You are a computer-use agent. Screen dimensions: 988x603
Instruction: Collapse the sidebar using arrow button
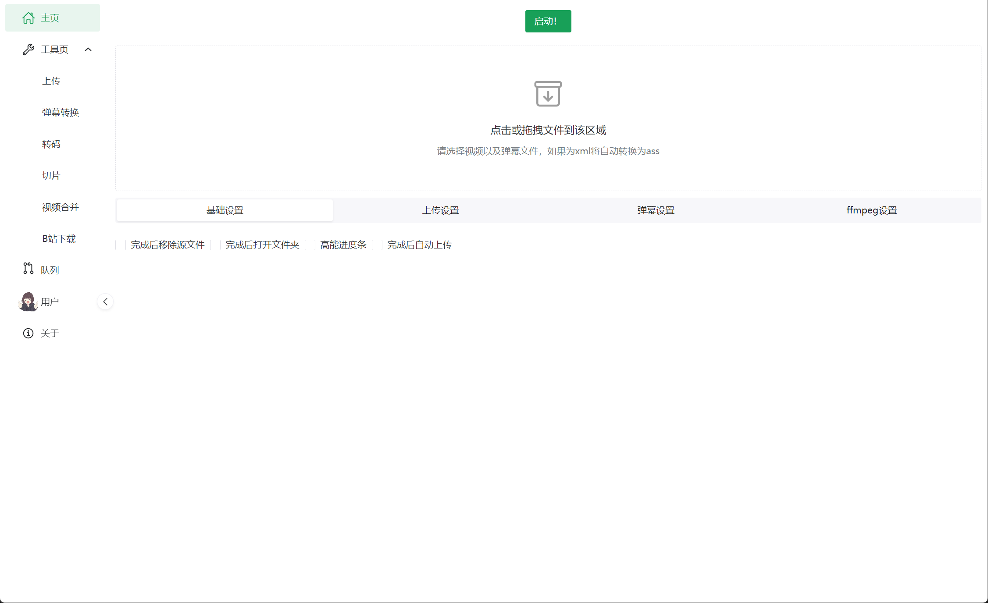[105, 302]
